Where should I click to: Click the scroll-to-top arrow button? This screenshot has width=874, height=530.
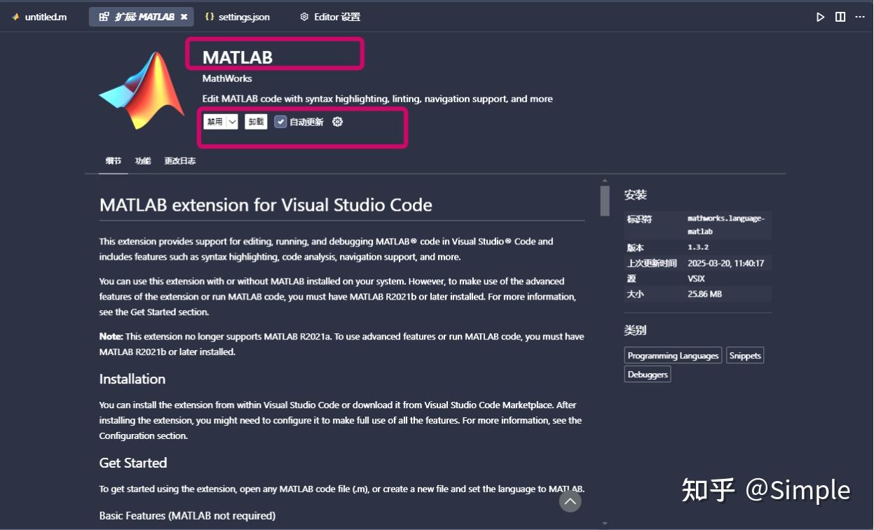(x=570, y=501)
